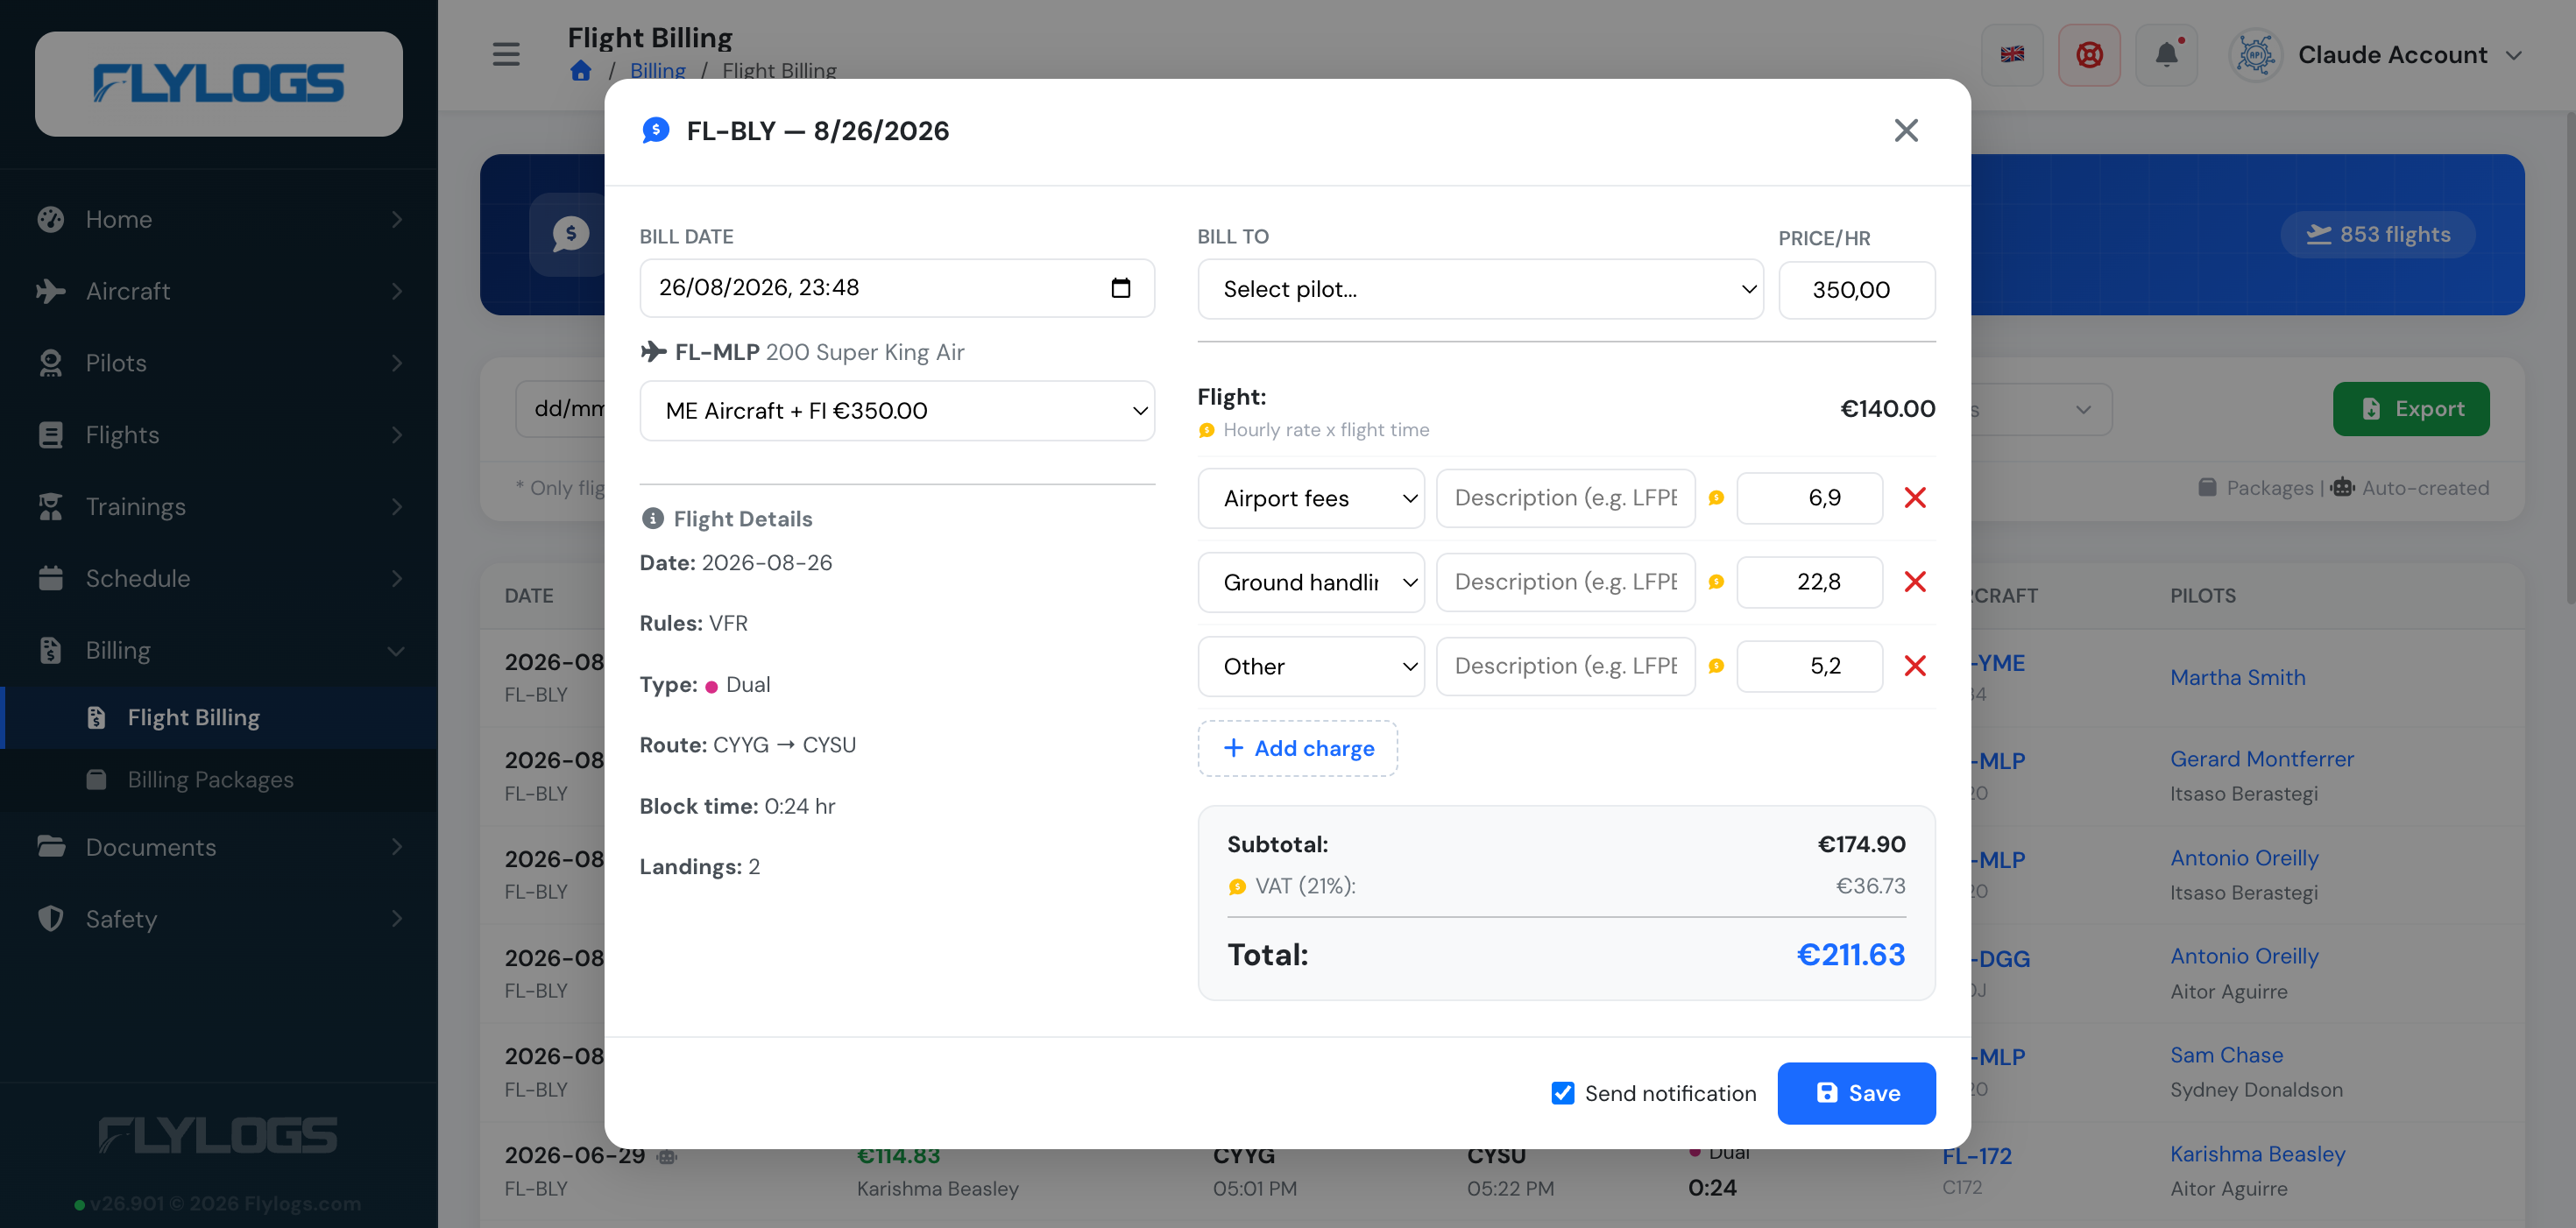The height and width of the screenshot is (1228, 2576).
Task: Change the Ground handling charge type dropdown
Action: pos(1311,582)
